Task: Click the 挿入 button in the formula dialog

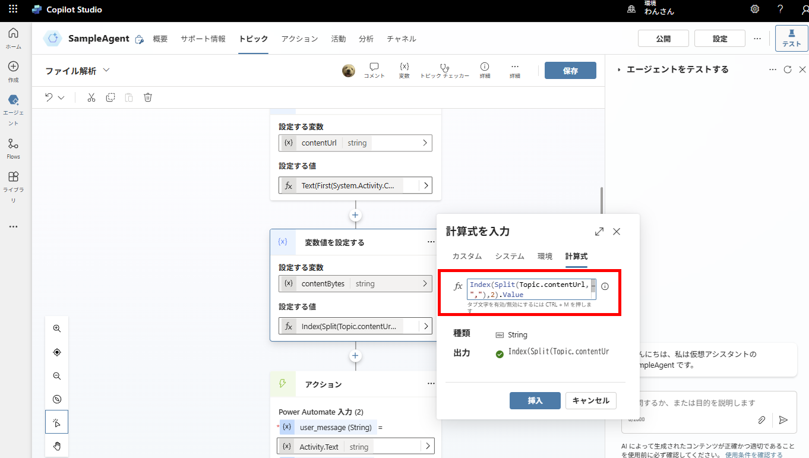Action: click(535, 400)
